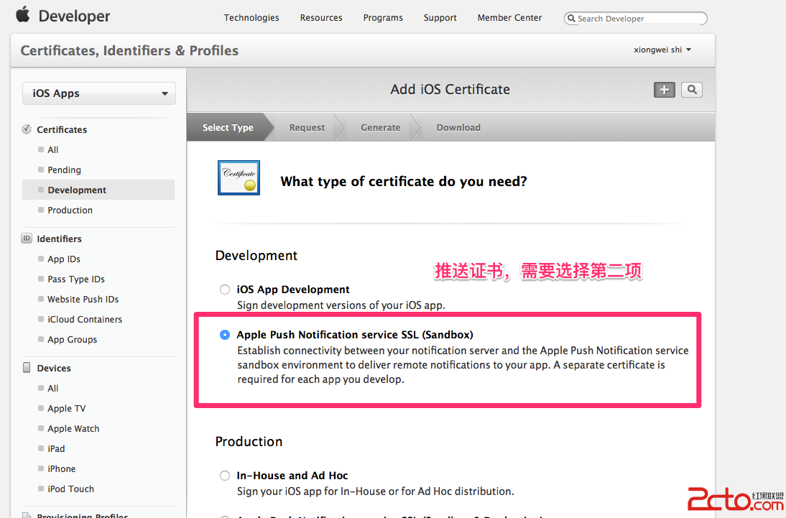Open Production certificates in sidebar
Image resolution: width=786 pixels, height=518 pixels.
click(x=70, y=211)
